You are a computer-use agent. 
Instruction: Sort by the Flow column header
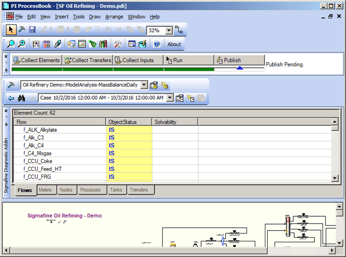coord(60,122)
